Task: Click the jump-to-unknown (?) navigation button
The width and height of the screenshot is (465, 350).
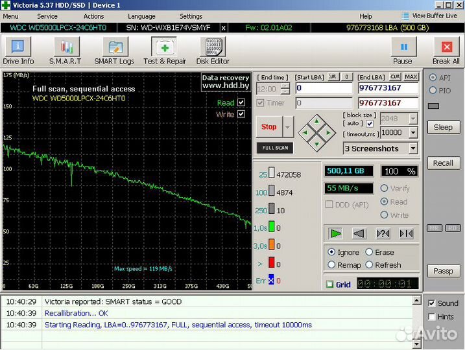Action: coord(383,233)
